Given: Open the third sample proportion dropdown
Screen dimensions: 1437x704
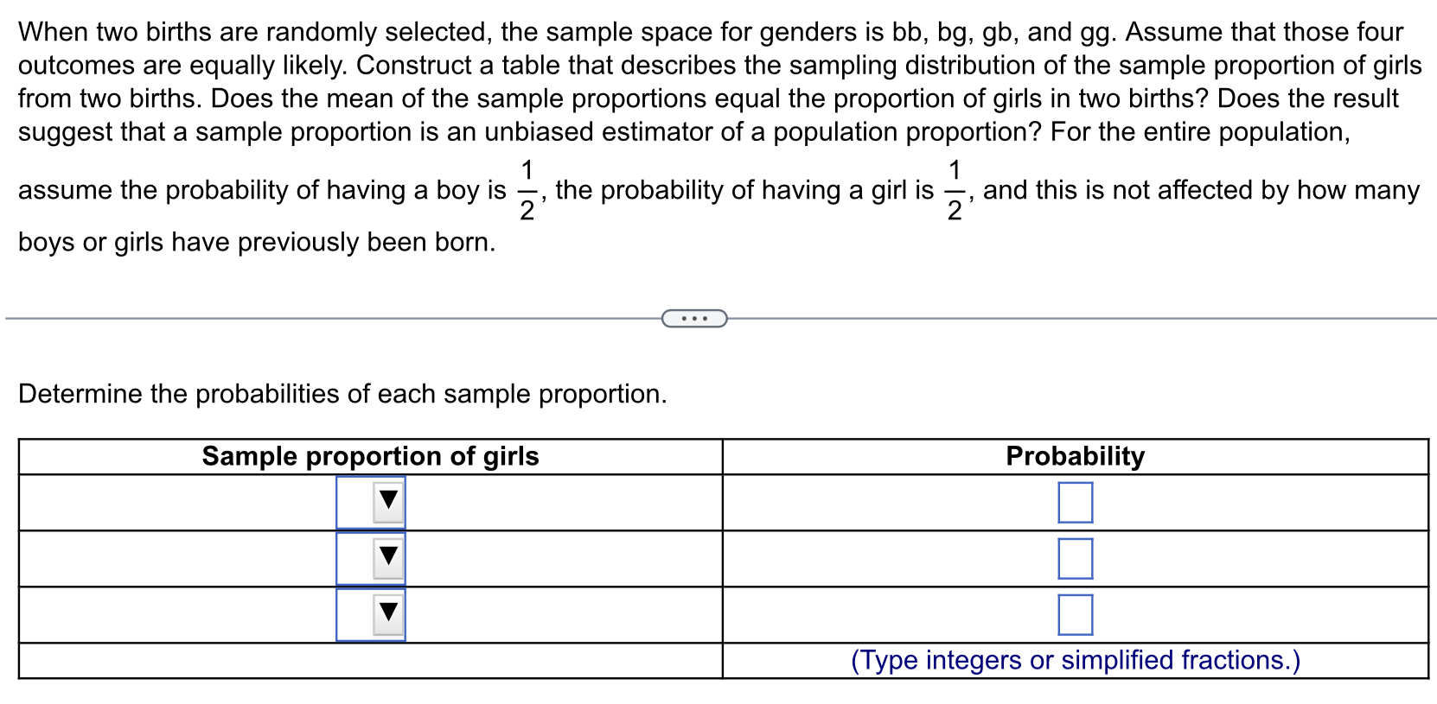Looking at the screenshot, I should (370, 615).
